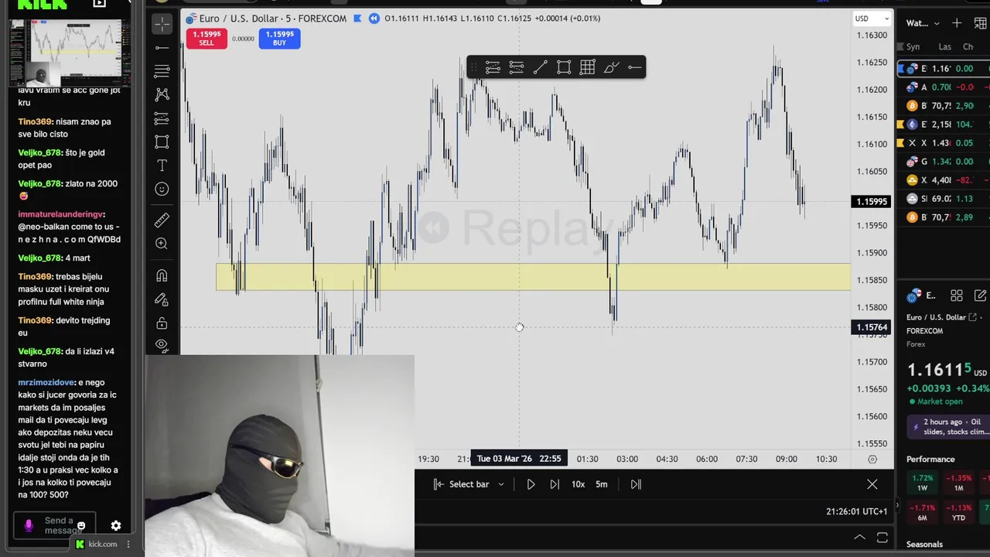Sort watchlist by Ch column

[968, 46]
